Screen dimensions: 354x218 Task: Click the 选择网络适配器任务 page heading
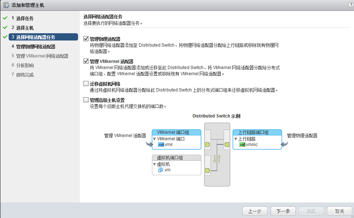pos(103,17)
